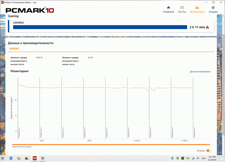The height and width of the screenshot is (163, 225).
Task: Click the 01:56:40 time axis label
Action: click(185, 141)
